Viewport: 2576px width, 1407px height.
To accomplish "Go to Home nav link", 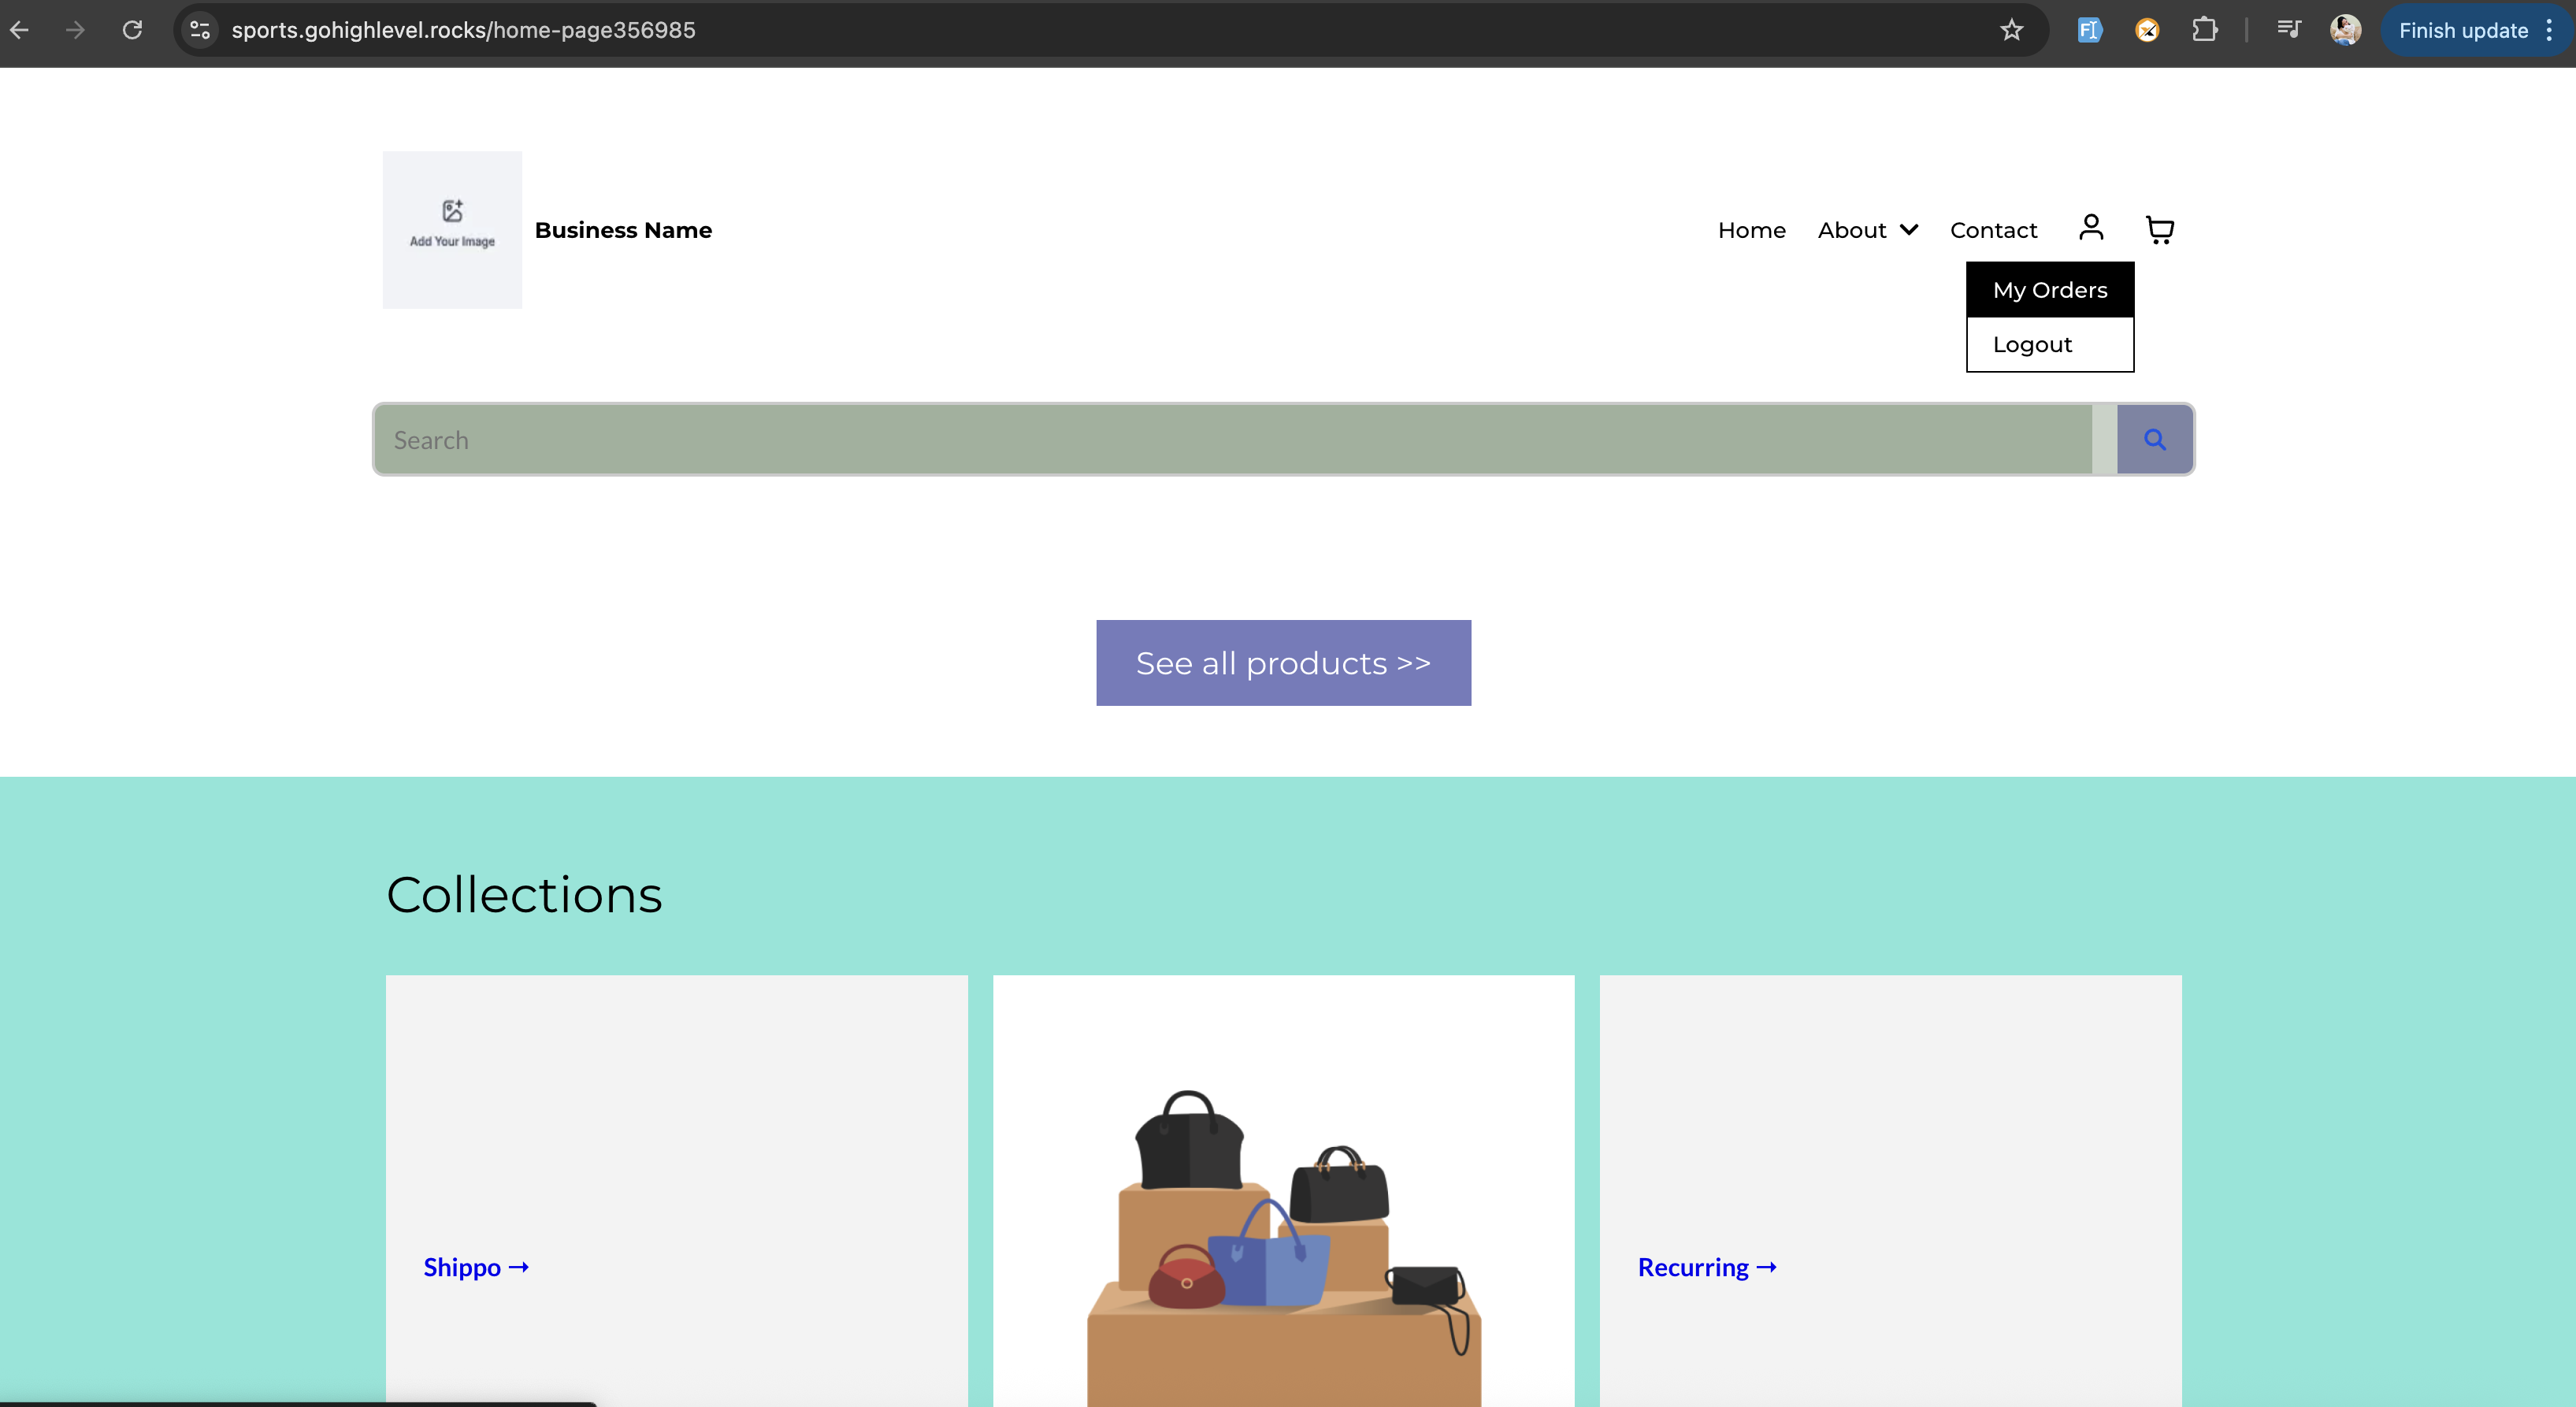I will [x=1751, y=230].
